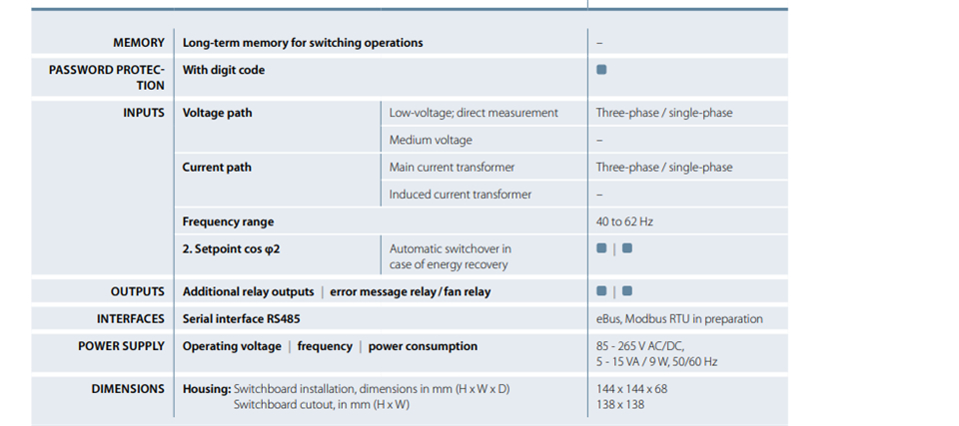Screen dimensions: 959x426
Task: Click the dash in Long-term memory row
Action: 599,43
